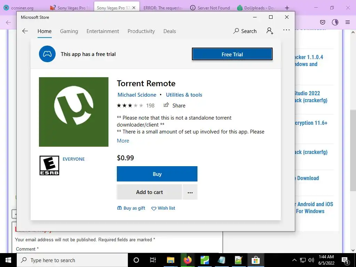The height and width of the screenshot is (267, 356).
Task: Open Cortana circle on taskbar
Action: [x=136, y=260]
